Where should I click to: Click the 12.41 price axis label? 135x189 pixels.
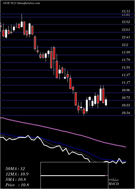click(126, 37)
